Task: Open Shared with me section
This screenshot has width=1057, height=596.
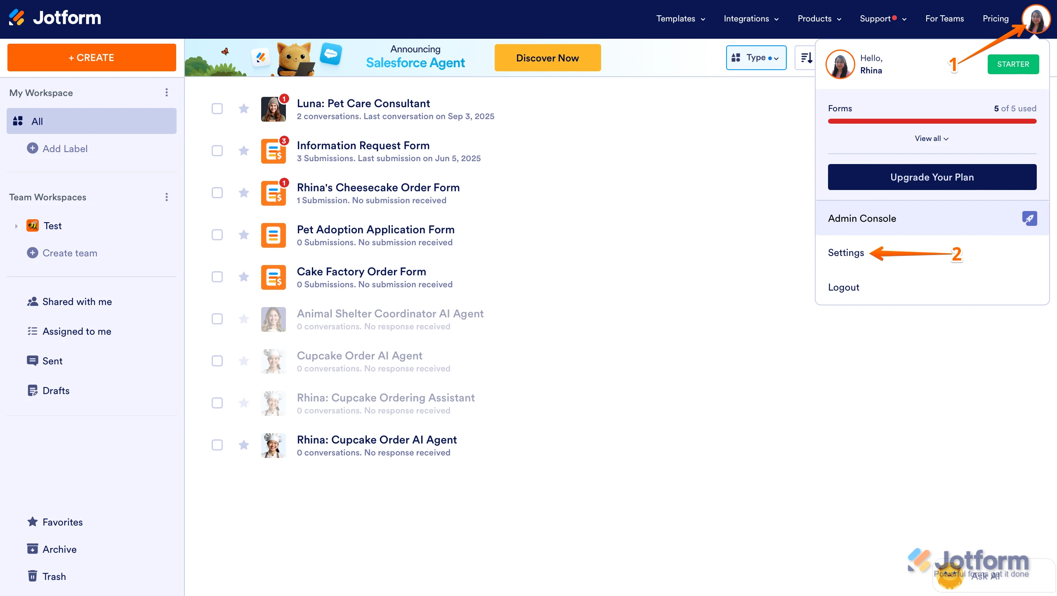Action: click(33, 301)
